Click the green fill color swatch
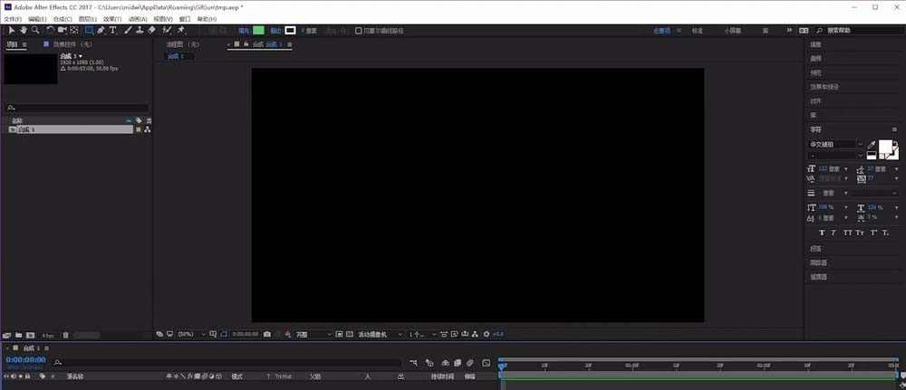The height and width of the screenshot is (390, 906). tap(258, 31)
